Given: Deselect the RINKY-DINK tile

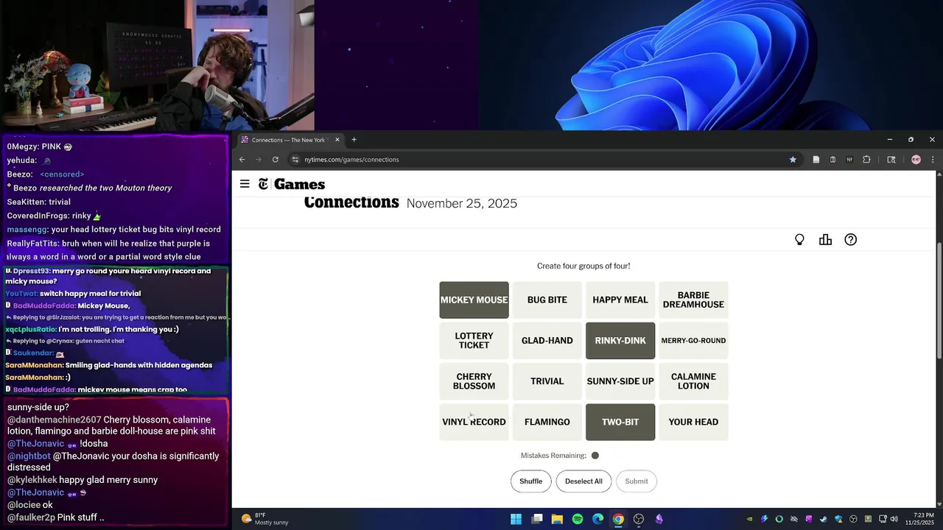Looking at the screenshot, I should point(620,341).
